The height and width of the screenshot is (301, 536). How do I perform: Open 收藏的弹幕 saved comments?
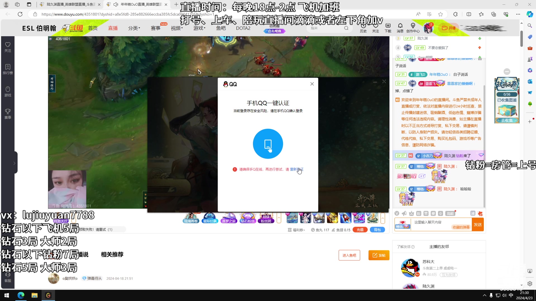[461, 227]
